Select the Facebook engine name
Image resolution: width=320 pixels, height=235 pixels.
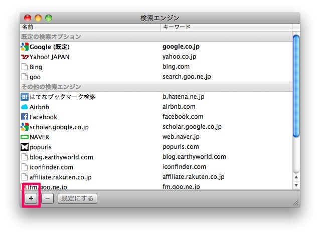coord(43,117)
